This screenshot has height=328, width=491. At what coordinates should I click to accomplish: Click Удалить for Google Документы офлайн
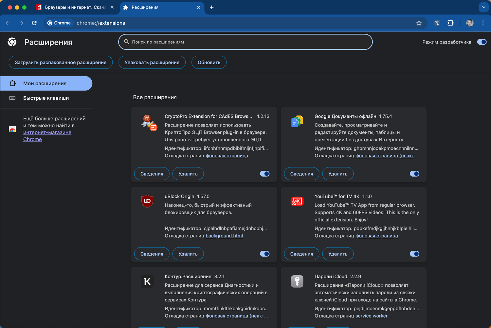coord(338,174)
